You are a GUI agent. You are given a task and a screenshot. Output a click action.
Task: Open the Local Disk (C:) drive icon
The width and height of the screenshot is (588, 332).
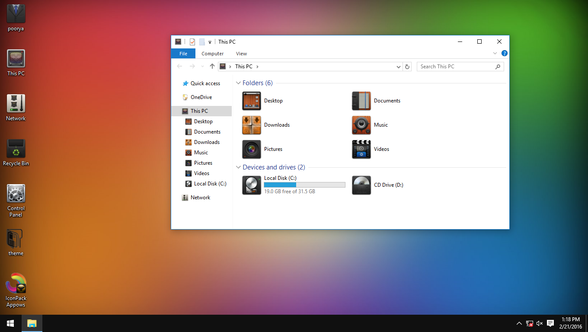coord(252,185)
